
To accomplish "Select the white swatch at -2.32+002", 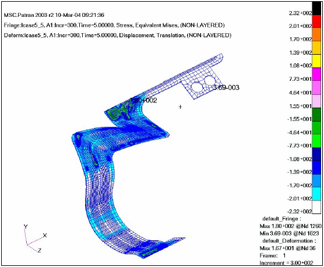I will point(316,207).
